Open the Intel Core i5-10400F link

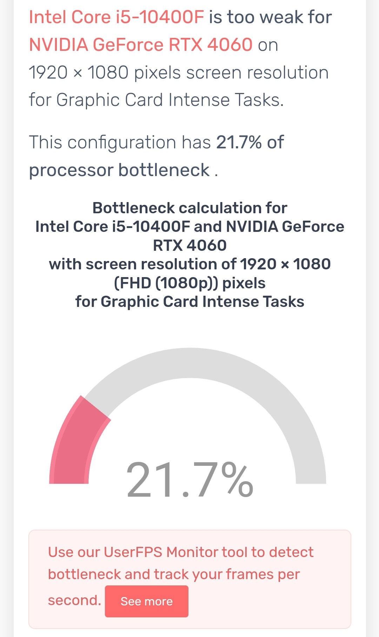[x=116, y=17]
